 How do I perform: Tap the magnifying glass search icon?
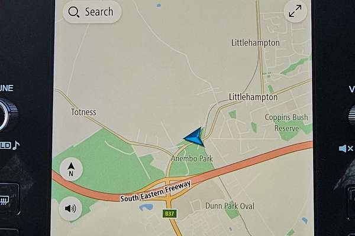click(x=73, y=12)
